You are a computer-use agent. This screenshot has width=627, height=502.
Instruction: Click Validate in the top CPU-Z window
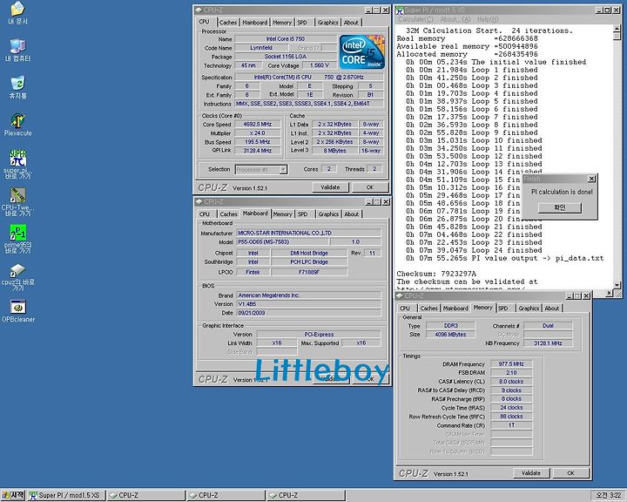click(x=330, y=187)
